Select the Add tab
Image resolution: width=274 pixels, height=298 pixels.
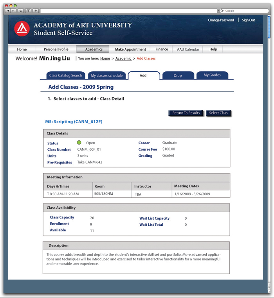[x=144, y=75]
